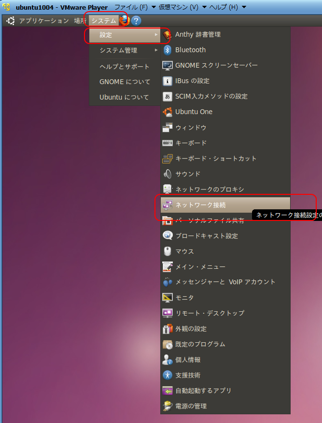
Task: Click the ウィンドウ windows icon
Action: tap(168, 127)
